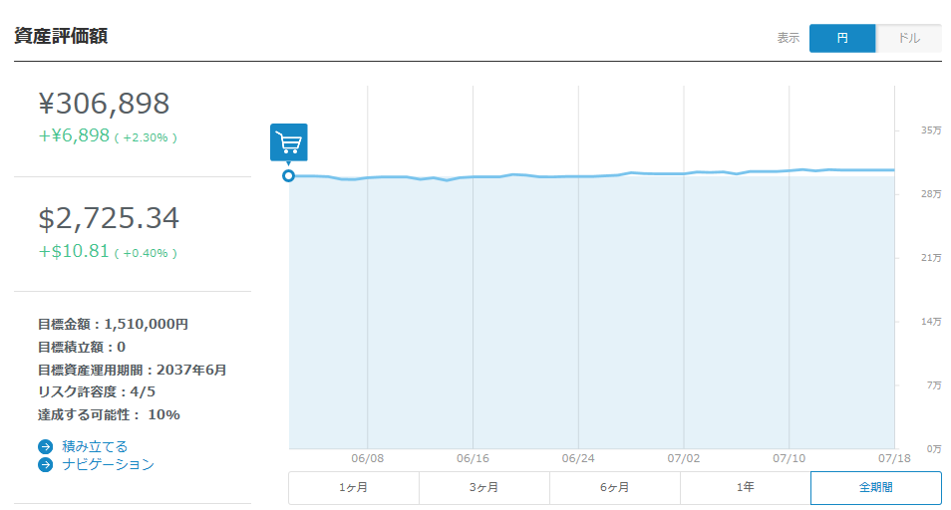The height and width of the screenshot is (510, 951).
Task: Switch display currency to 円
Action: coord(842,38)
